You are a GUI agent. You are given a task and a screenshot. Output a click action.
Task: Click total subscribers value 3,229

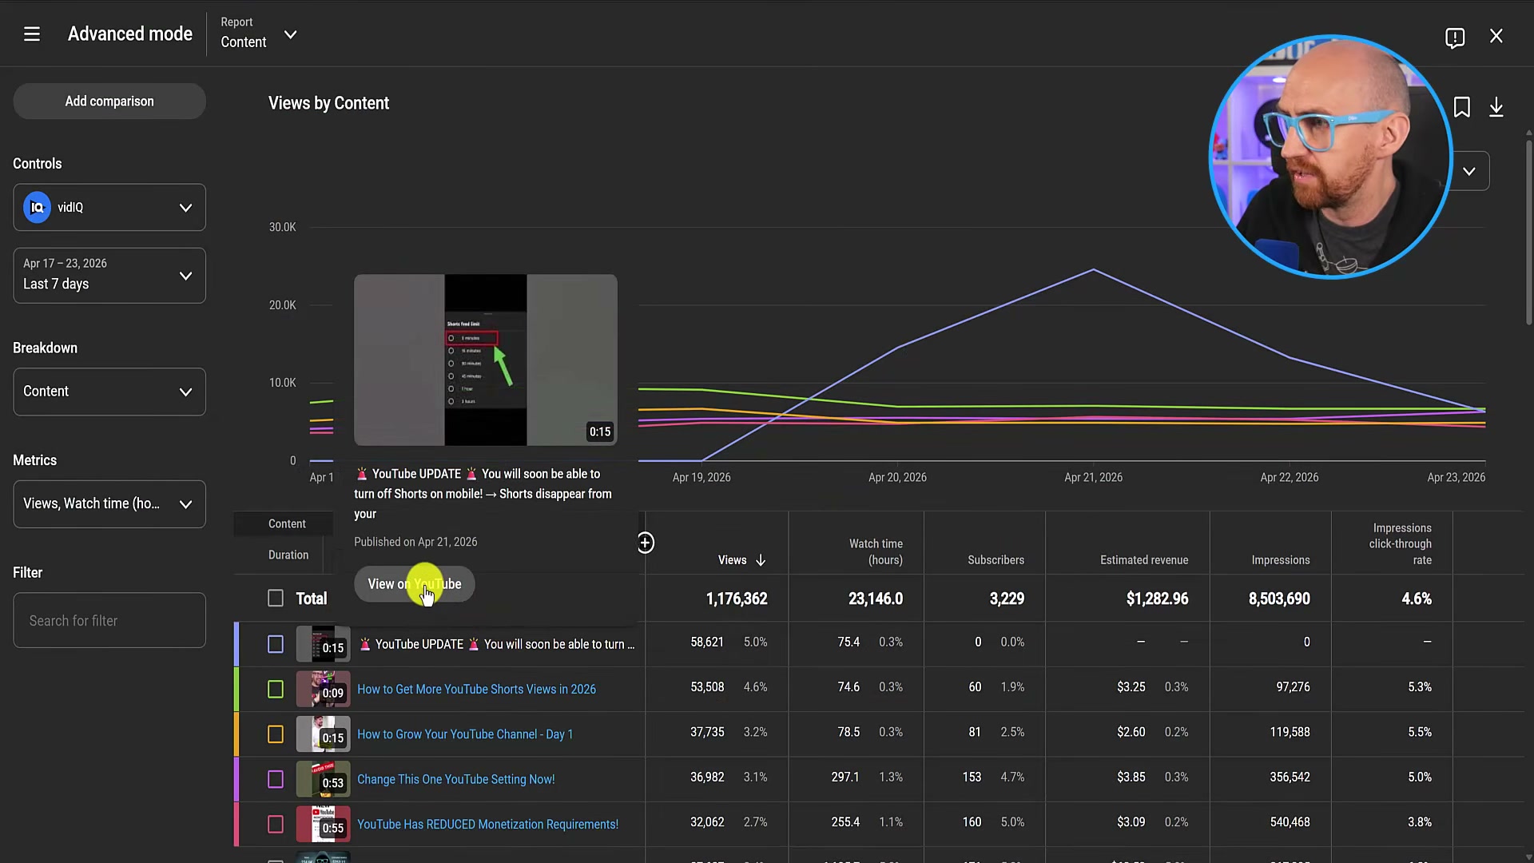(x=1007, y=599)
